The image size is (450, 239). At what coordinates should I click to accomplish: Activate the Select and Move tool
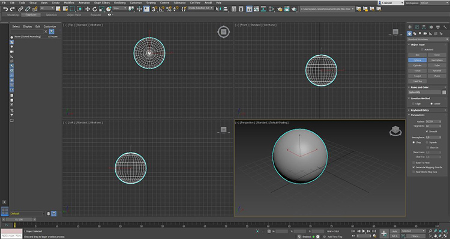pos(88,9)
